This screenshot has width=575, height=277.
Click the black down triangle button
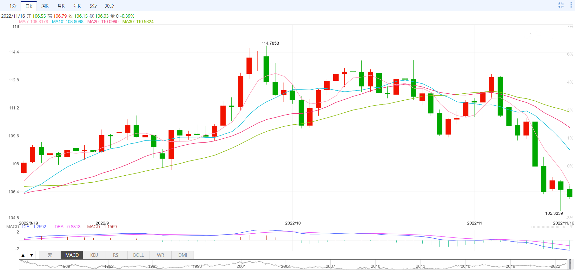click(31, 255)
